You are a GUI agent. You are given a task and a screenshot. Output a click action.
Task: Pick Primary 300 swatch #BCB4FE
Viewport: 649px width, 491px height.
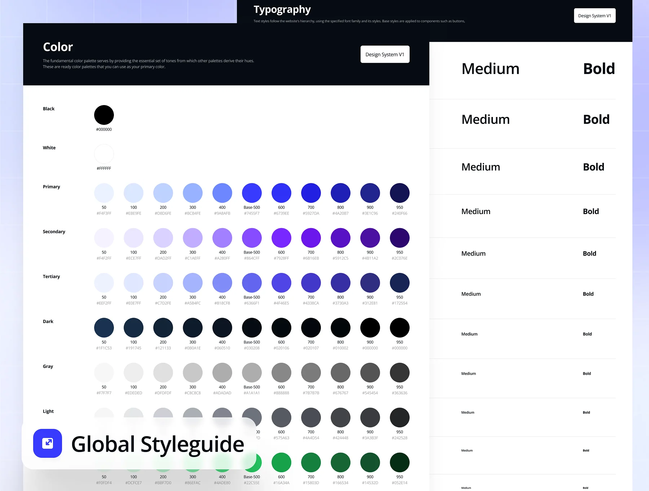pos(193,193)
